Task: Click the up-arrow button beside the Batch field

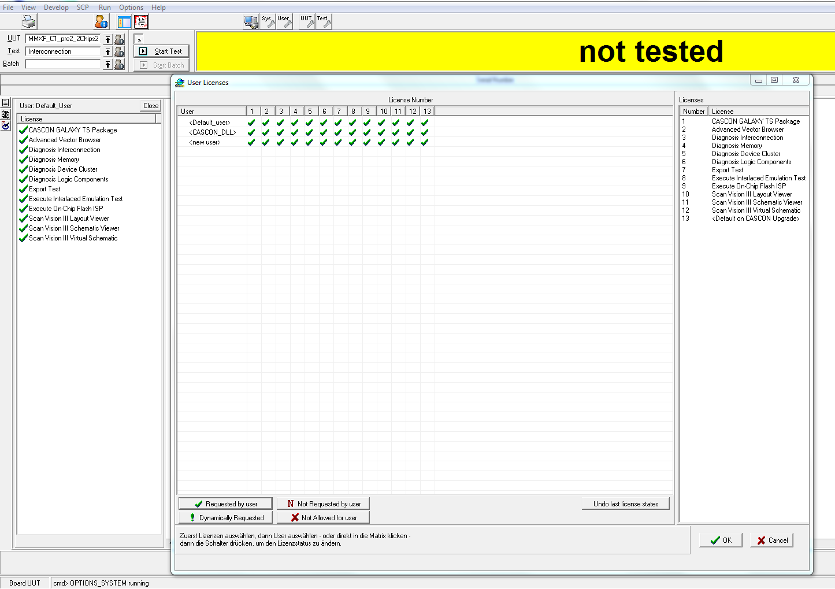Action: point(107,65)
